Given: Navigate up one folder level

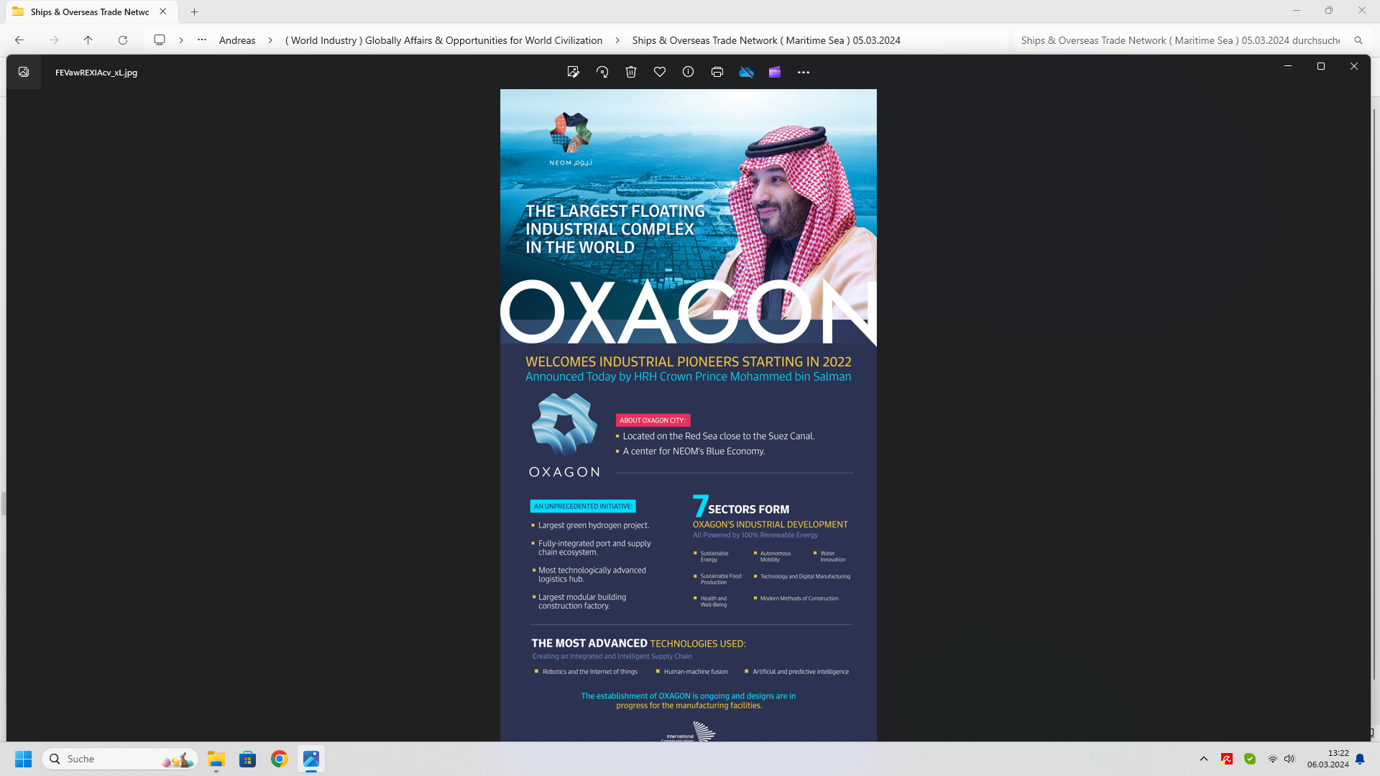Looking at the screenshot, I should 88,40.
